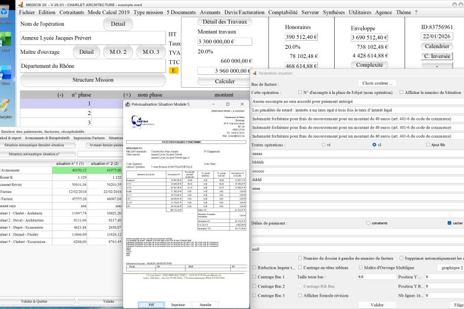Toggle Maître d'Ouvrage Multiligne checkbox

(361, 268)
